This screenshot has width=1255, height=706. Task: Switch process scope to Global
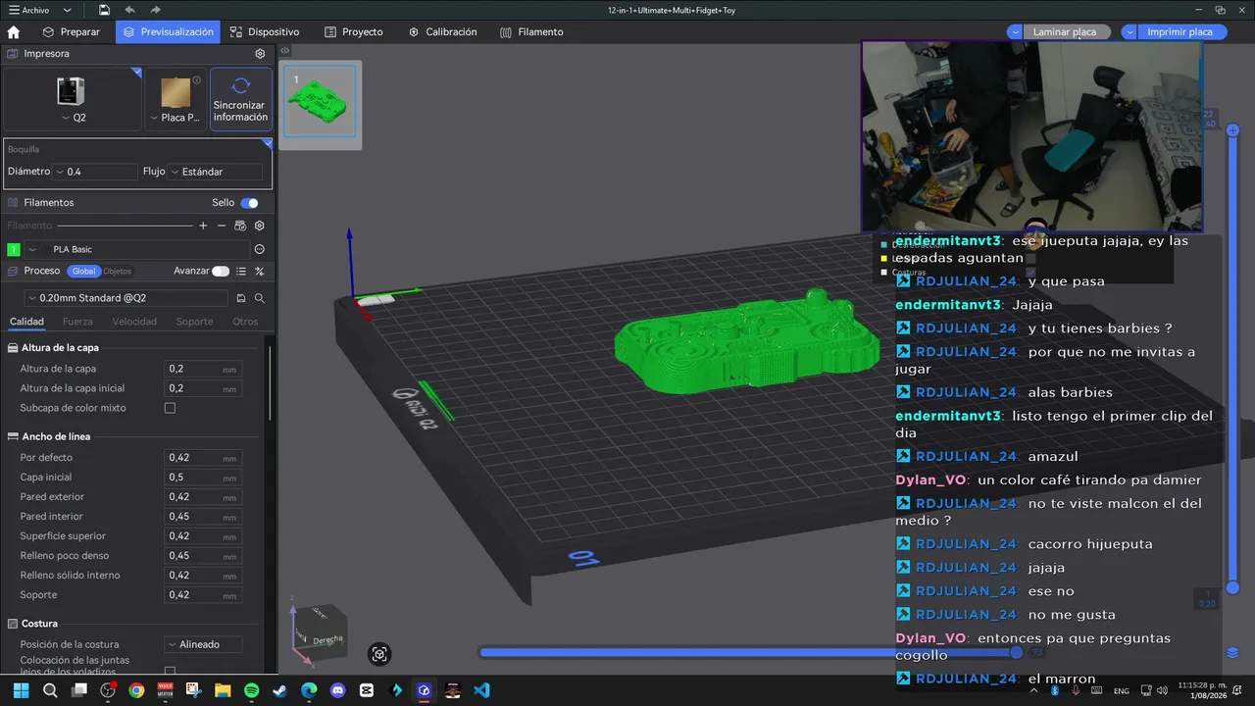[x=83, y=271]
